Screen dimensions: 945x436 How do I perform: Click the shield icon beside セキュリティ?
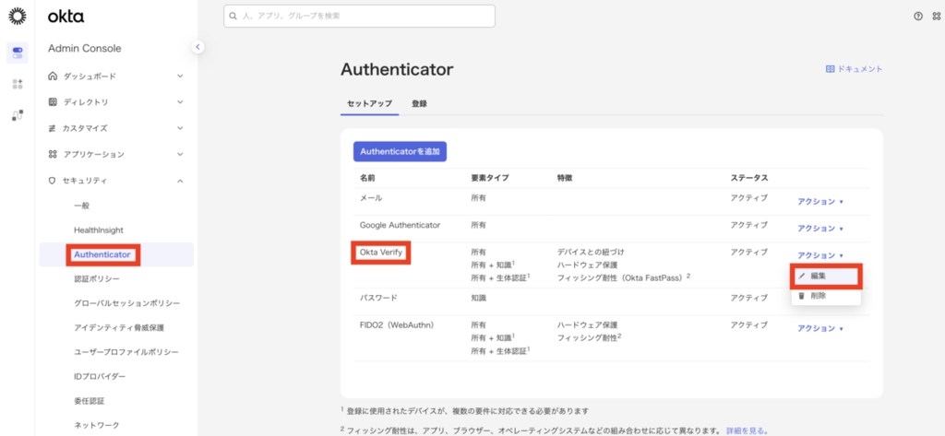pos(53,180)
